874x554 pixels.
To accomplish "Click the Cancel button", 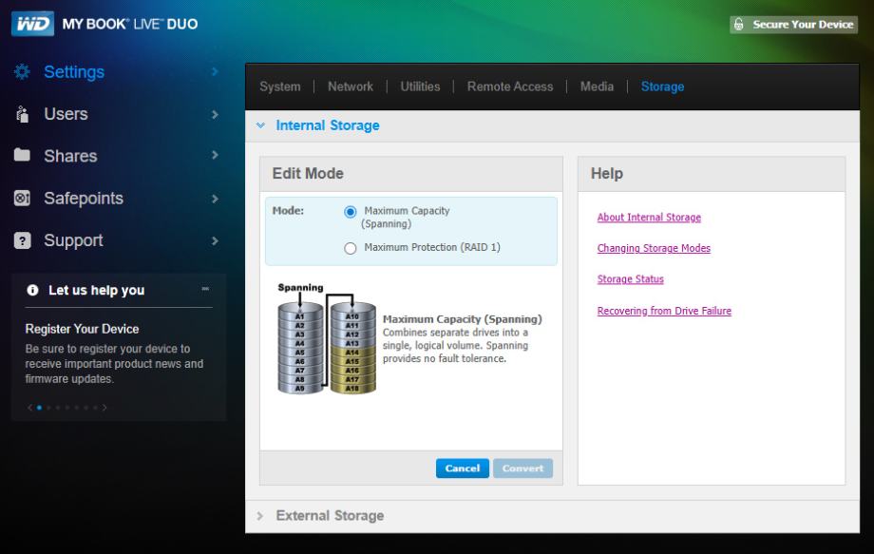I will click(x=462, y=468).
